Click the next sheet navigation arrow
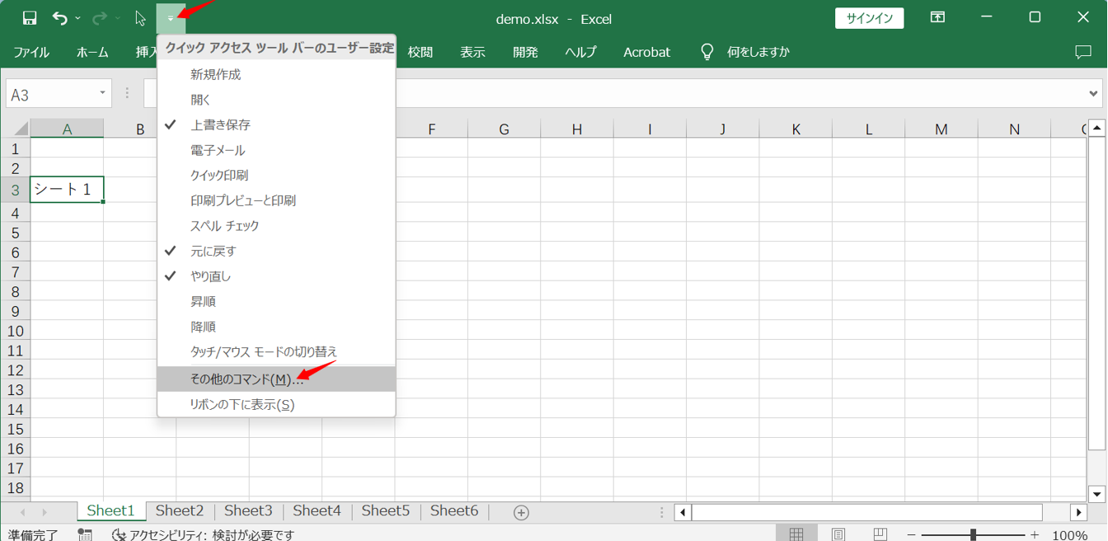Screen dimensions: 1108x541 45,513
